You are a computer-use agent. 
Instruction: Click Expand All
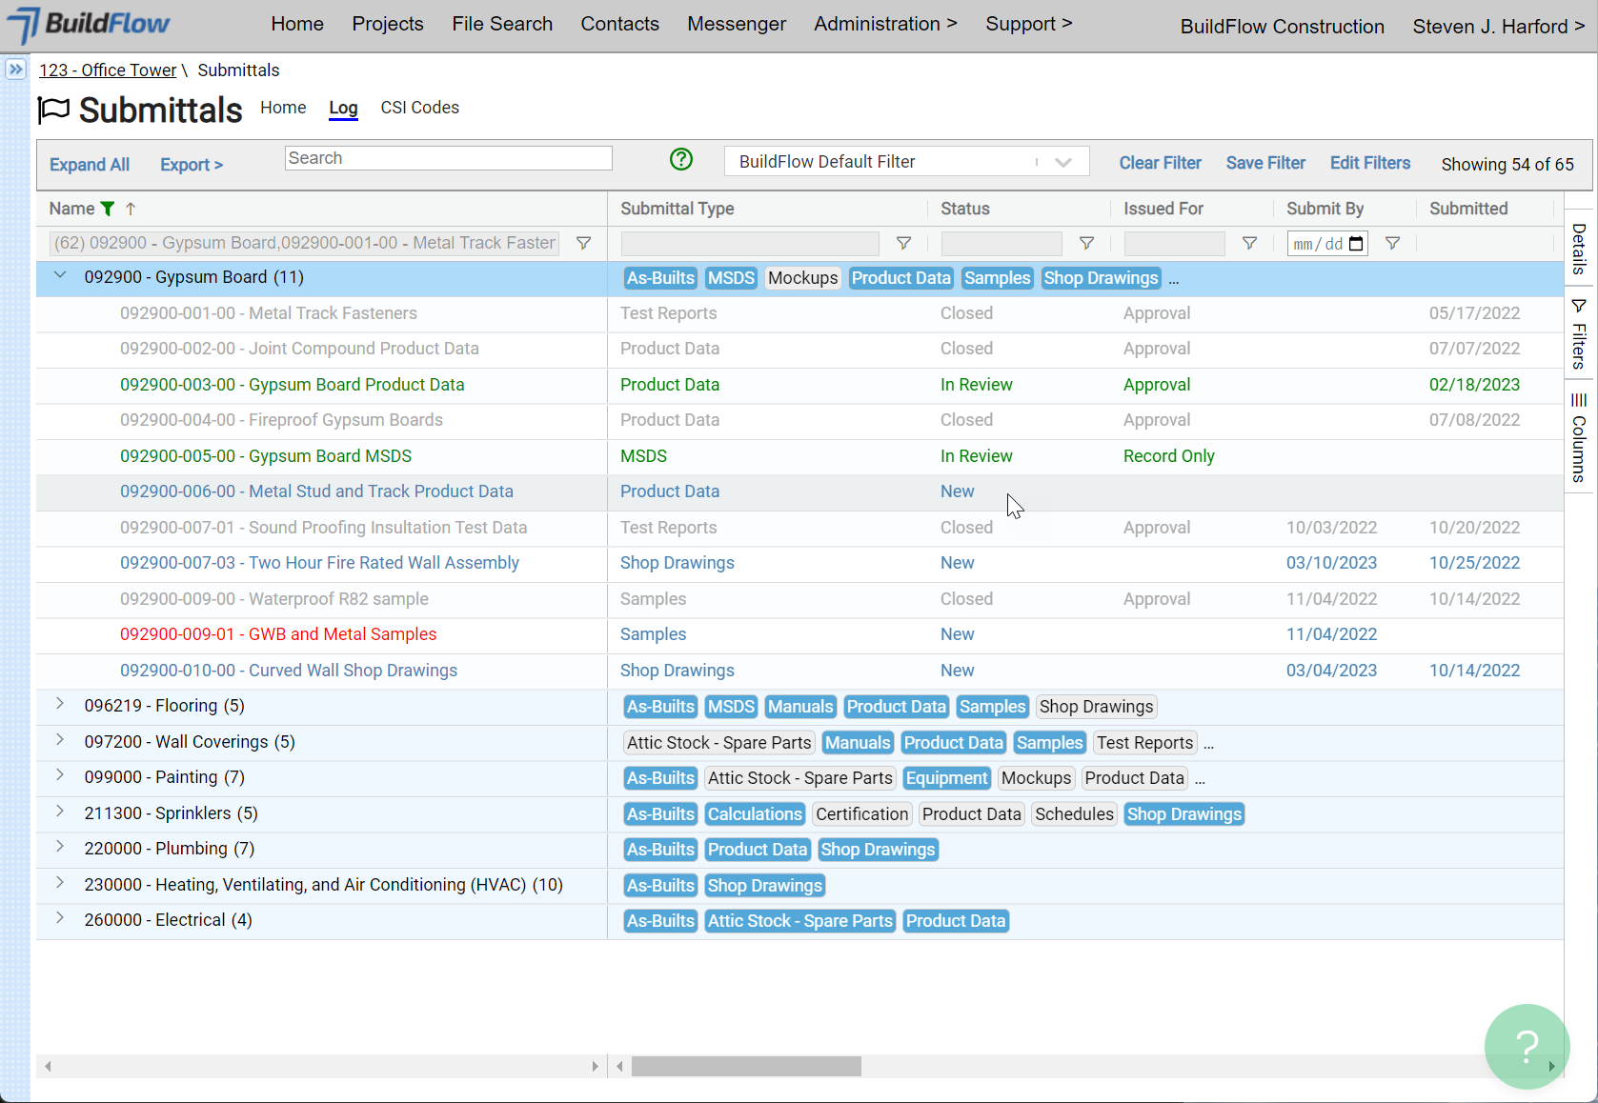point(90,165)
